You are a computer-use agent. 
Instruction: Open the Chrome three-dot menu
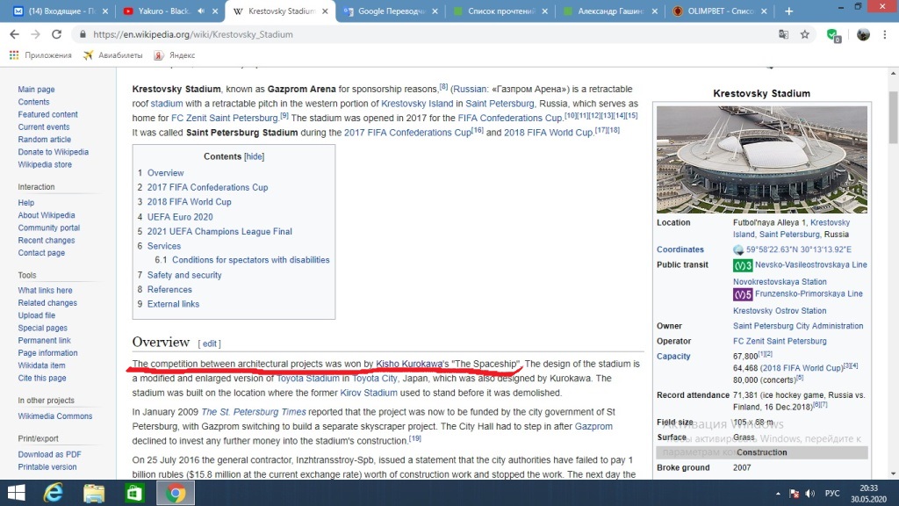coord(885,34)
